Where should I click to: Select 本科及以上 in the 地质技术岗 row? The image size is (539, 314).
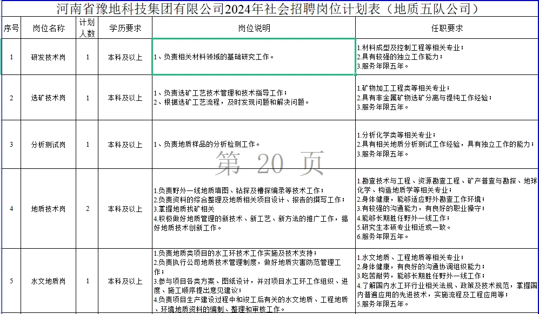[x=125, y=209]
